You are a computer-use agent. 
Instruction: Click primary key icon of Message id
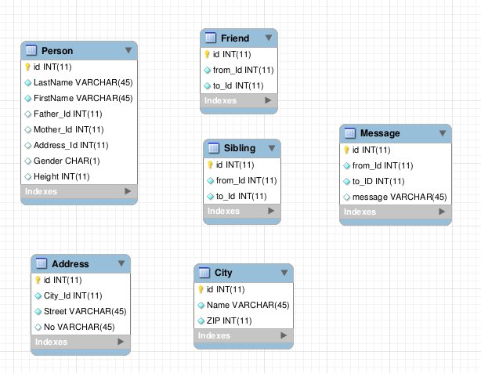[x=346, y=150]
